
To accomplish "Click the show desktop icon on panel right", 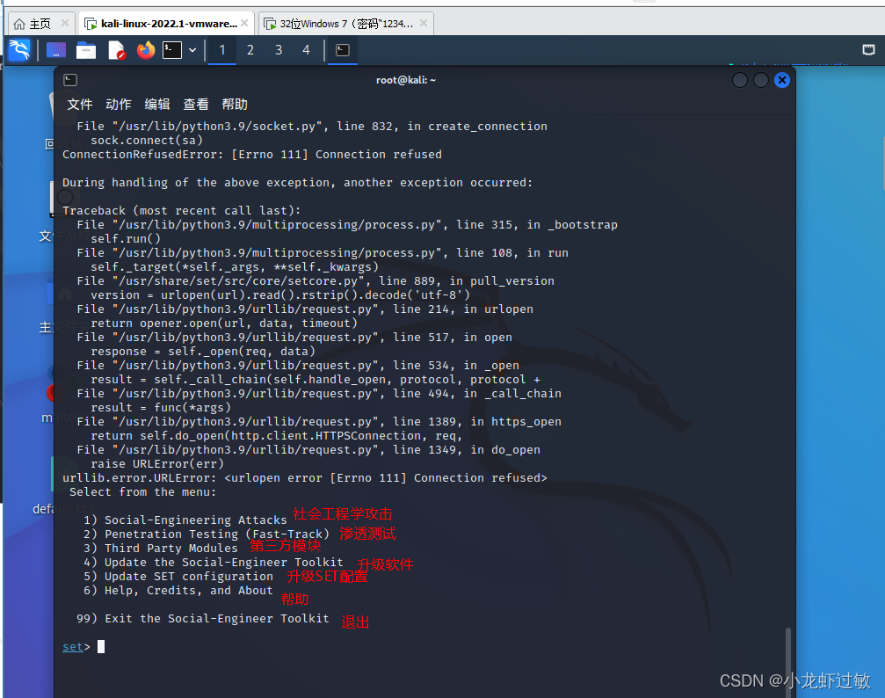I will 868,50.
